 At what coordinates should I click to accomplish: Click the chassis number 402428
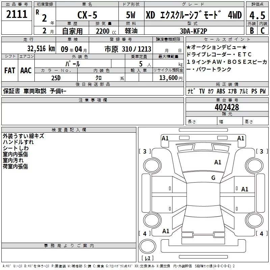pyautogui.click(x=227, y=107)
